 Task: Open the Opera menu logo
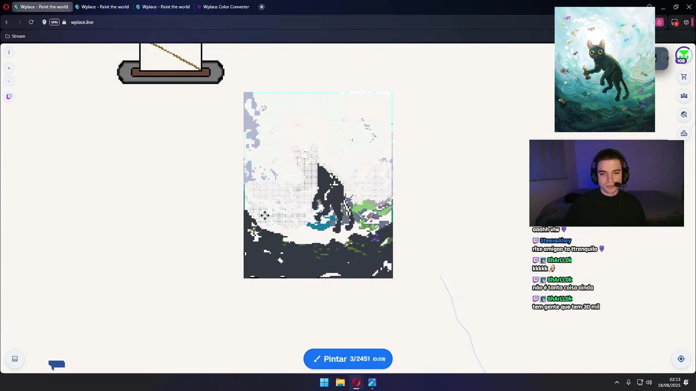point(6,7)
